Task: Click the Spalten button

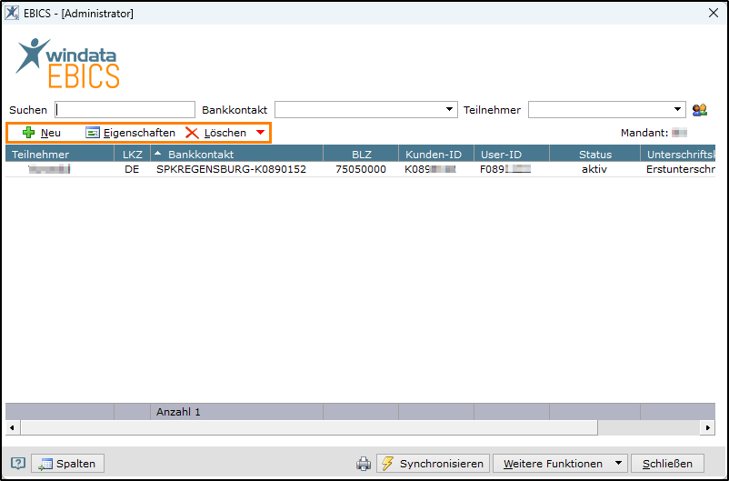Action: (x=68, y=464)
